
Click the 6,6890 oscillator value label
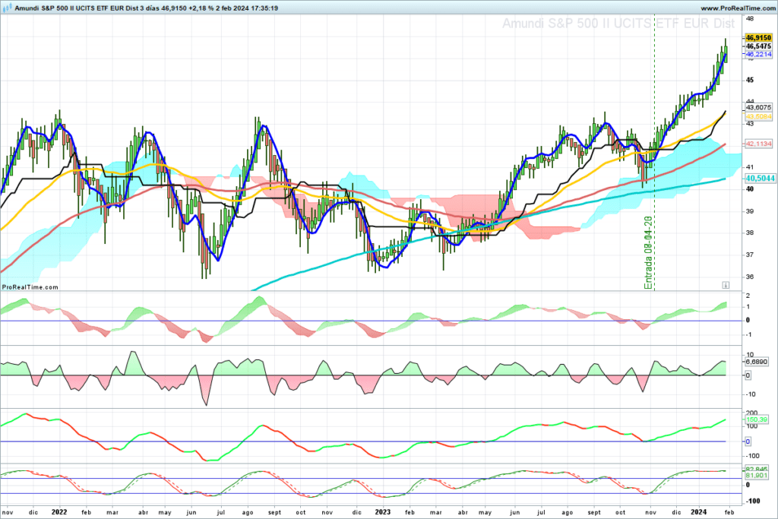[x=756, y=362]
